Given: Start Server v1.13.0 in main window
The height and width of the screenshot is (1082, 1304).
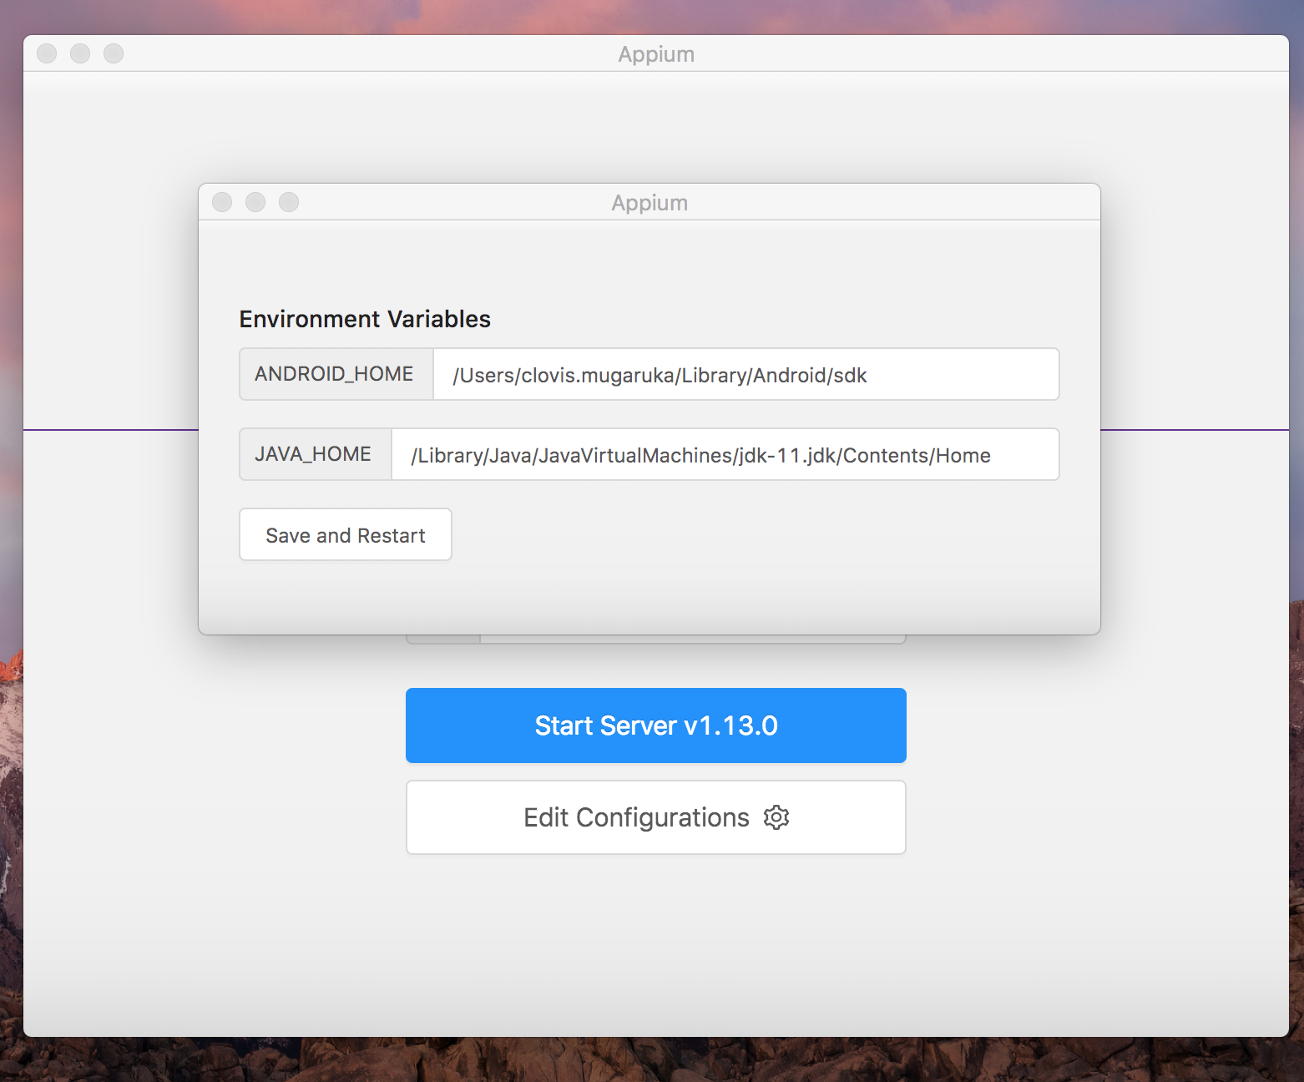Looking at the screenshot, I should (656, 726).
